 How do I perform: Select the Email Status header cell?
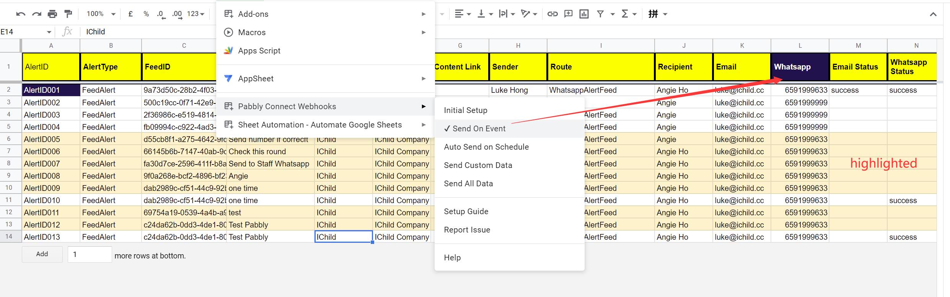pyautogui.click(x=858, y=67)
